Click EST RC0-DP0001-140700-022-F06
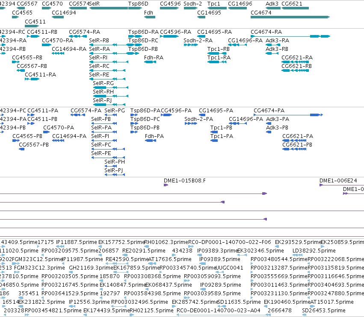Screen dimensions: 364x317 (x=191, y=246)
